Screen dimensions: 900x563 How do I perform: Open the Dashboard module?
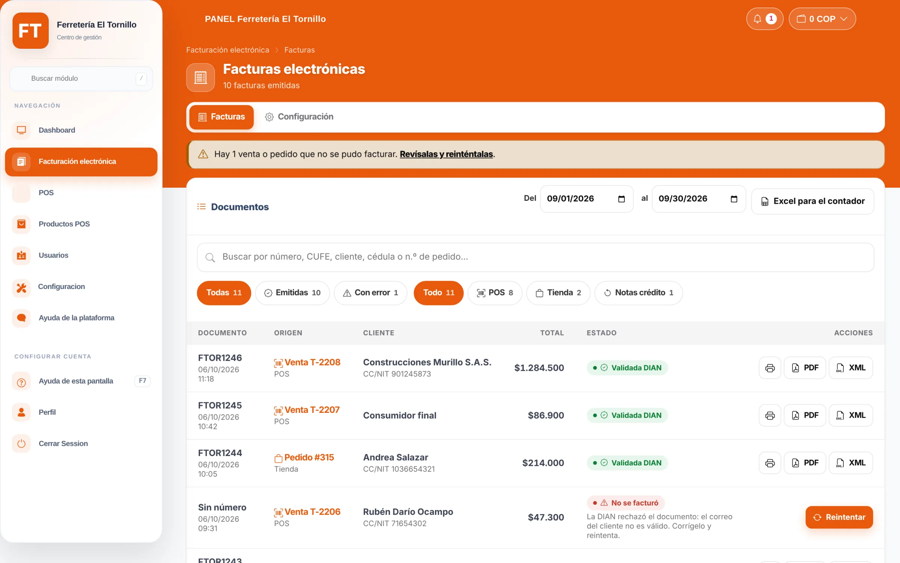(x=81, y=130)
